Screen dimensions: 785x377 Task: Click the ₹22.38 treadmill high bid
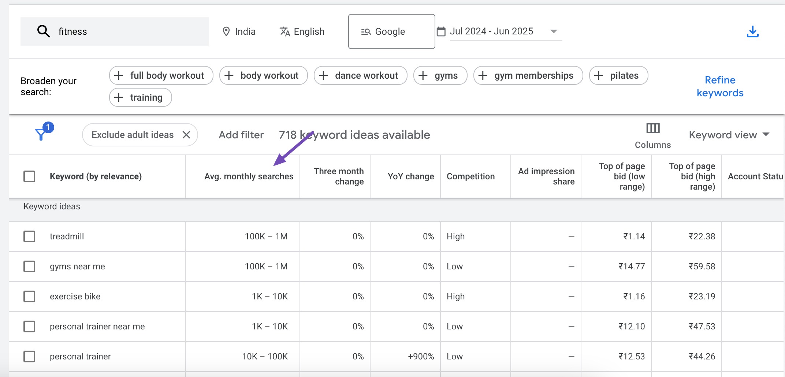tap(702, 236)
